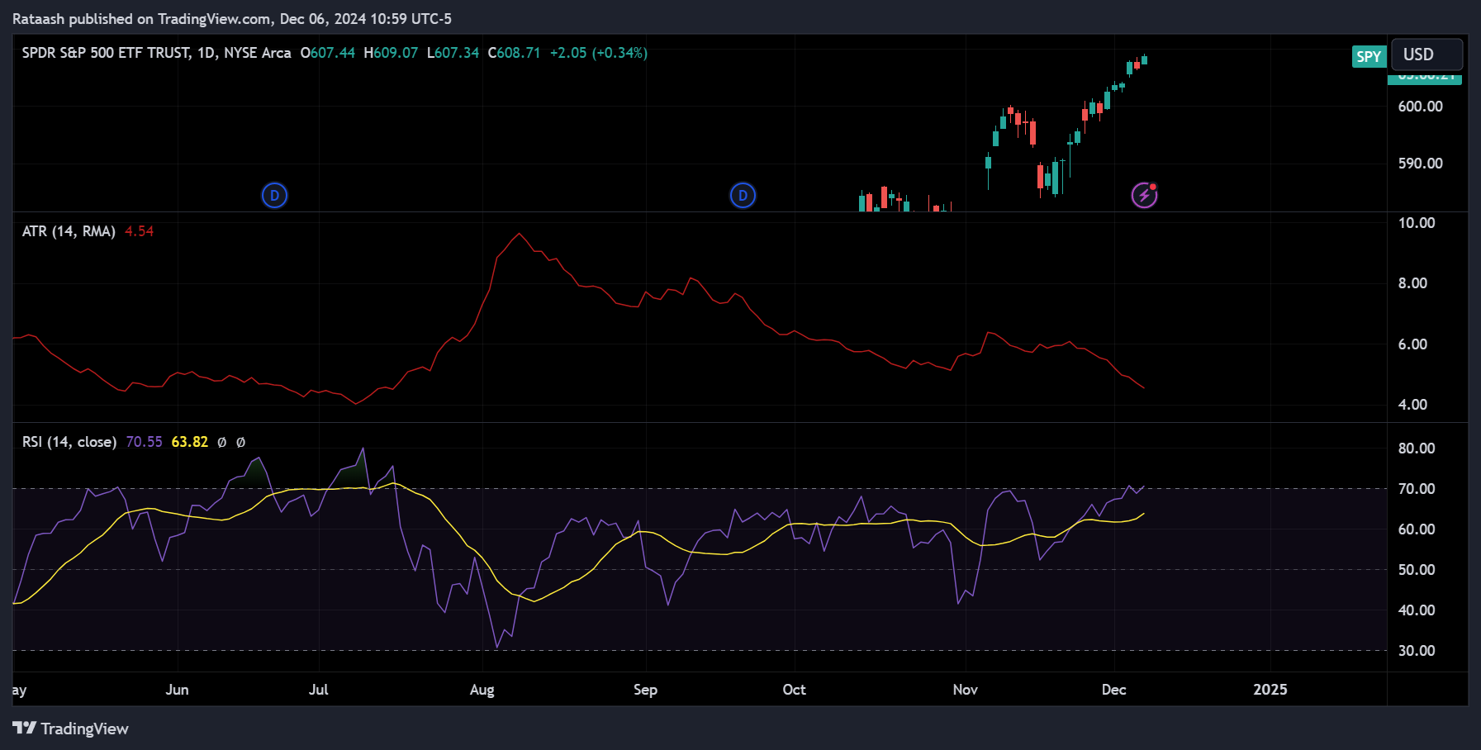Click the change value +2.05 (+0.34%)
Screen dimensions: 1481x750
(x=599, y=53)
